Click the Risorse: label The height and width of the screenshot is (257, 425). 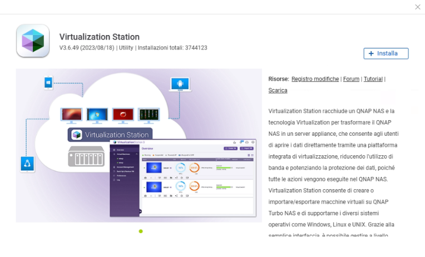[x=279, y=79]
